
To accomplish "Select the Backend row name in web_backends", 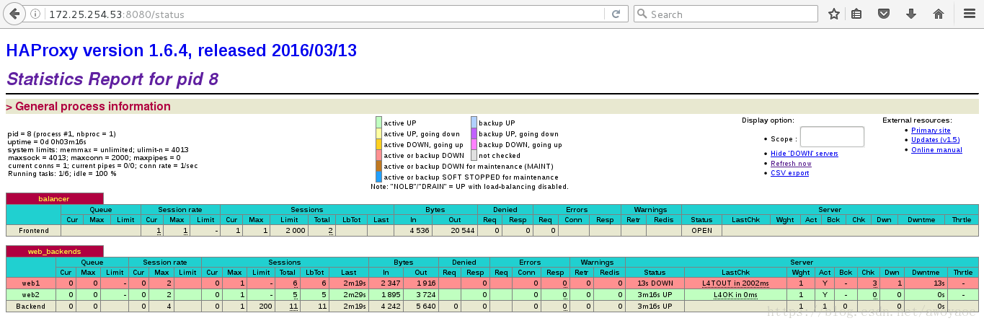I will pos(31,307).
